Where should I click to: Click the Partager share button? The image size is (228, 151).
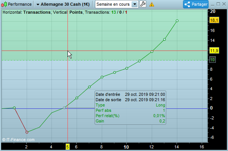coord(196,4)
